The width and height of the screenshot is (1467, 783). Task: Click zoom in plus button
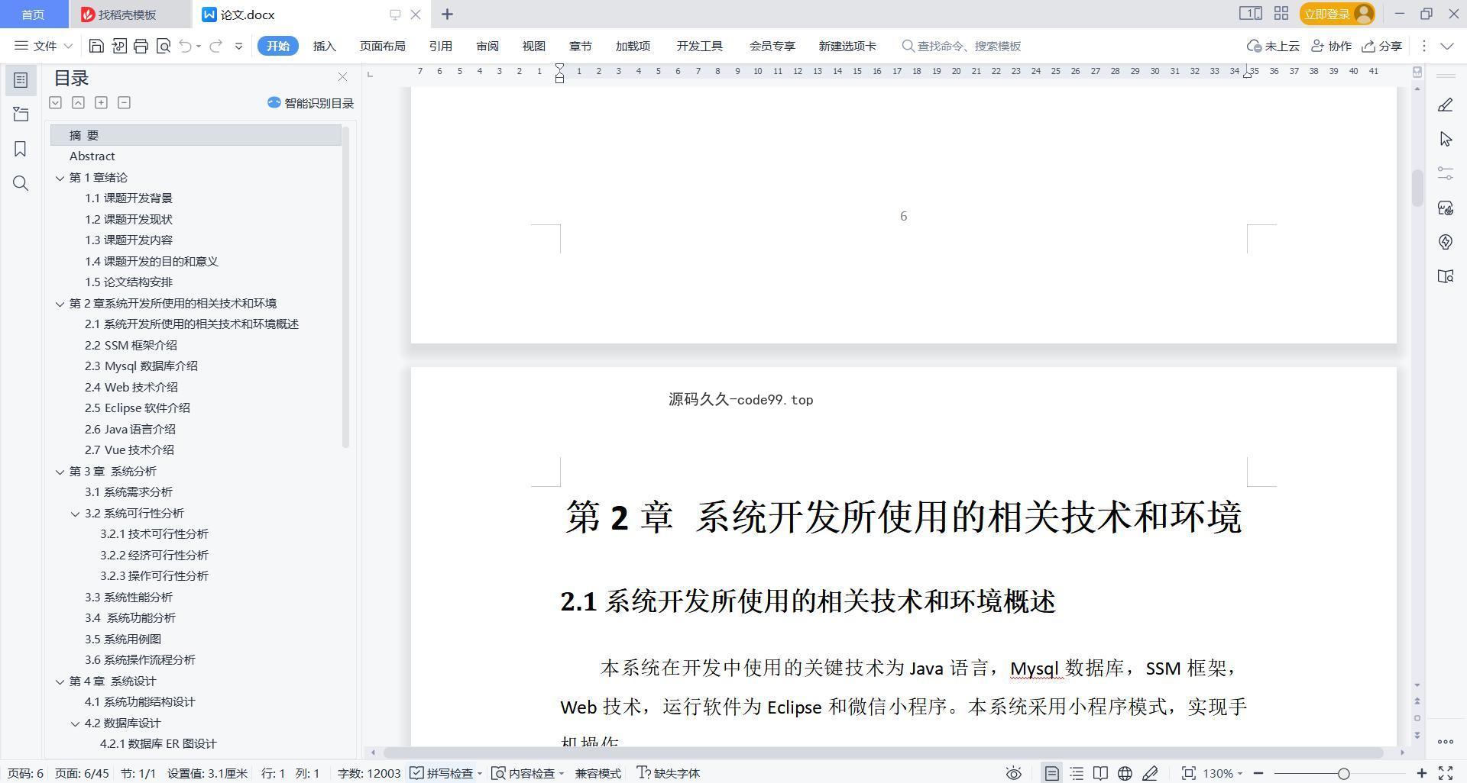[x=1422, y=773]
